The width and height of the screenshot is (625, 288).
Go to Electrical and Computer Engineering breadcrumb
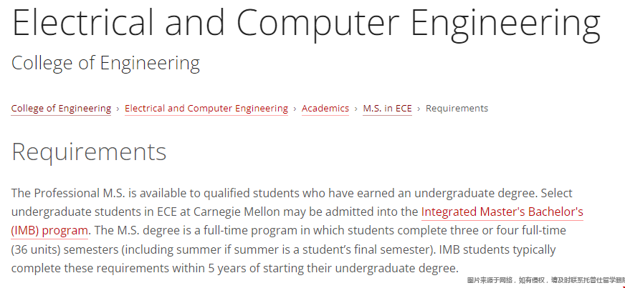tap(206, 109)
